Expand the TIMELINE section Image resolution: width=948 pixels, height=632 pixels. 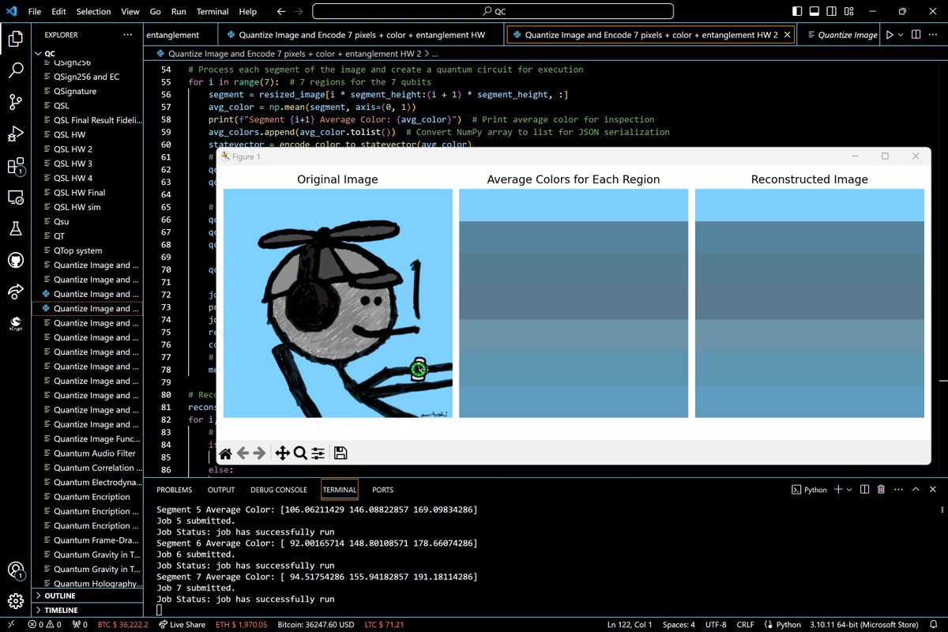click(x=87, y=610)
